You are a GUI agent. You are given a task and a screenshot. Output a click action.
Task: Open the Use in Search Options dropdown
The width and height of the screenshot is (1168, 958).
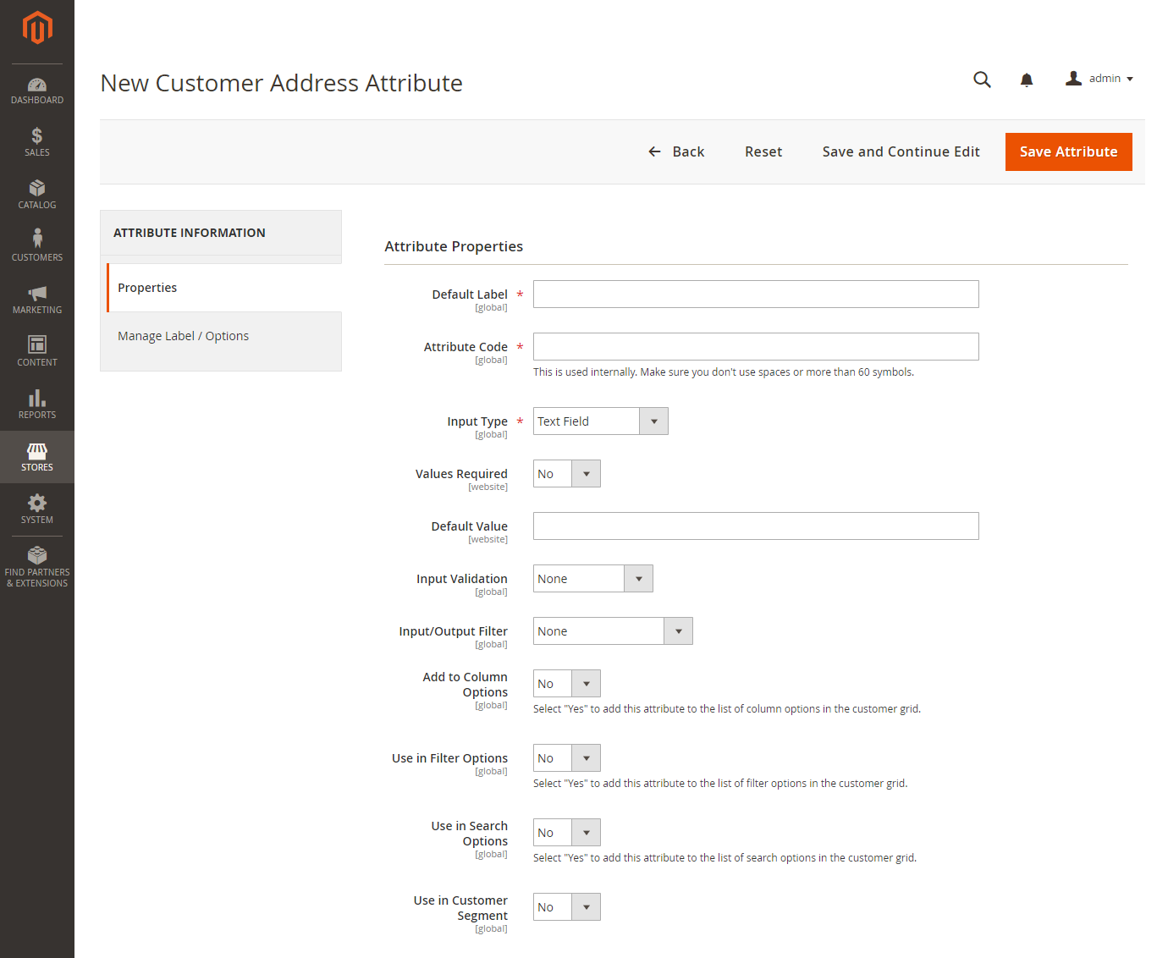click(x=567, y=832)
